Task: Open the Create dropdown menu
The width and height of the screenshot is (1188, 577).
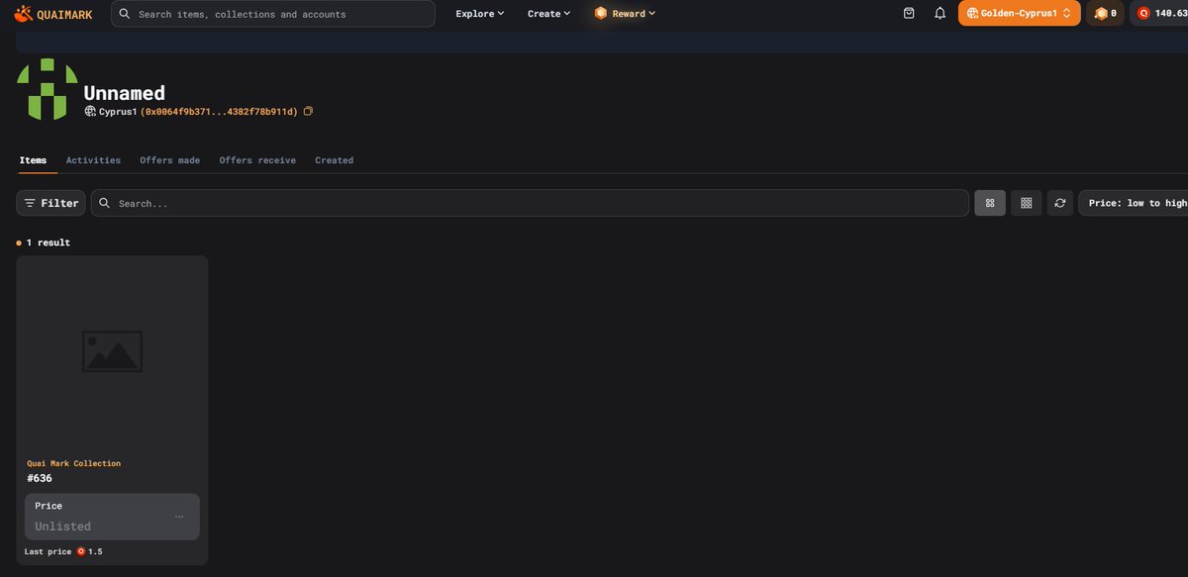Action: point(549,14)
